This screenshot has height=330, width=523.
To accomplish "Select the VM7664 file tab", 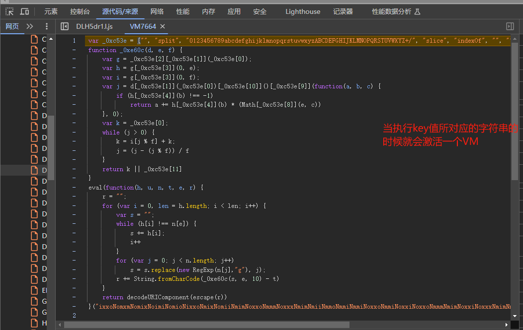I will coord(143,26).
